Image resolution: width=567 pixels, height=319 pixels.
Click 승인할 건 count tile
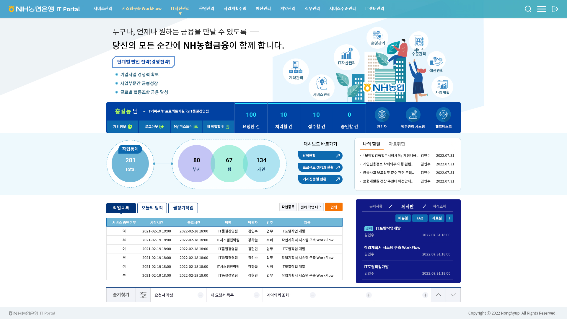point(349,118)
